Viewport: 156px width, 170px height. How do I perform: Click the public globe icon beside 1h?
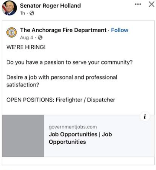[x=32, y=13]
